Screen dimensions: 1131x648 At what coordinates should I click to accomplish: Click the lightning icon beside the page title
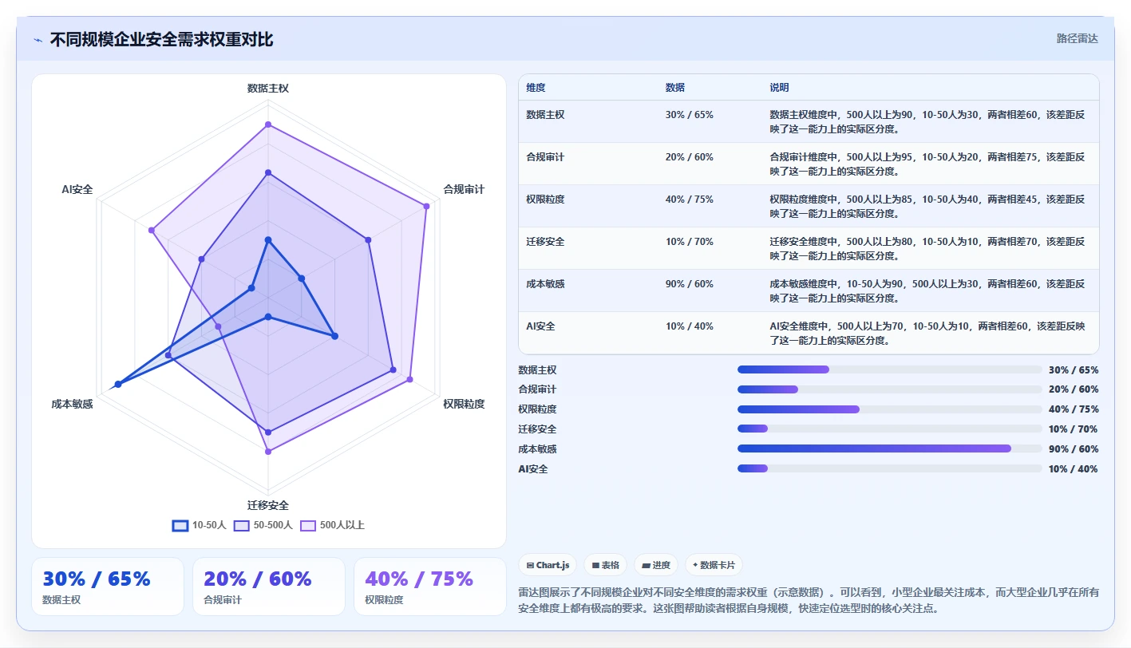coord(38,40)
